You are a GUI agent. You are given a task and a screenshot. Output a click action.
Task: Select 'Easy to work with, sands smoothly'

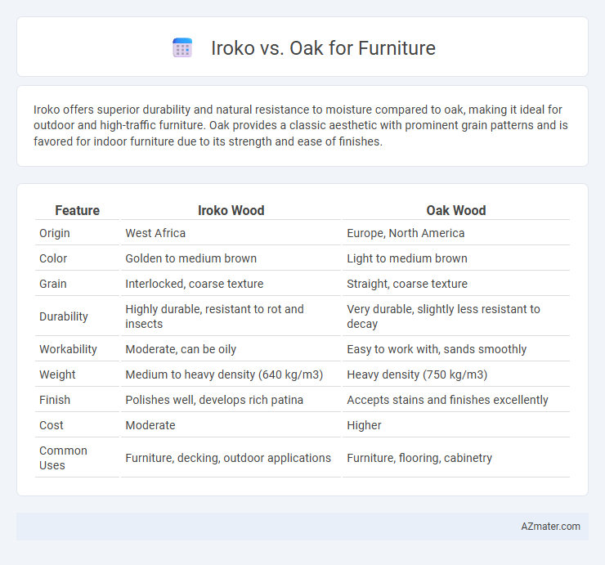pyautogui.click(x=437, y=349)
